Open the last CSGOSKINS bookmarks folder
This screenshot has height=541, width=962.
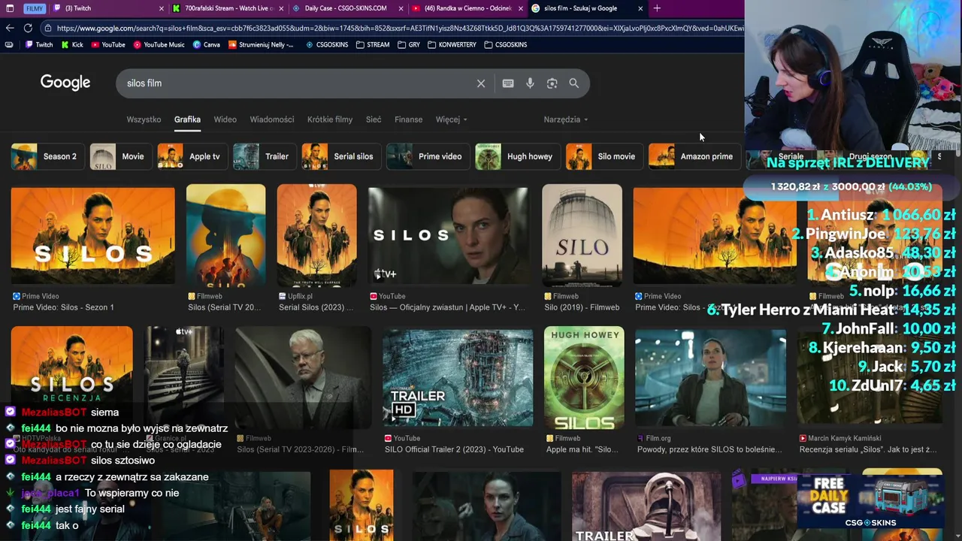pos(506,44)
